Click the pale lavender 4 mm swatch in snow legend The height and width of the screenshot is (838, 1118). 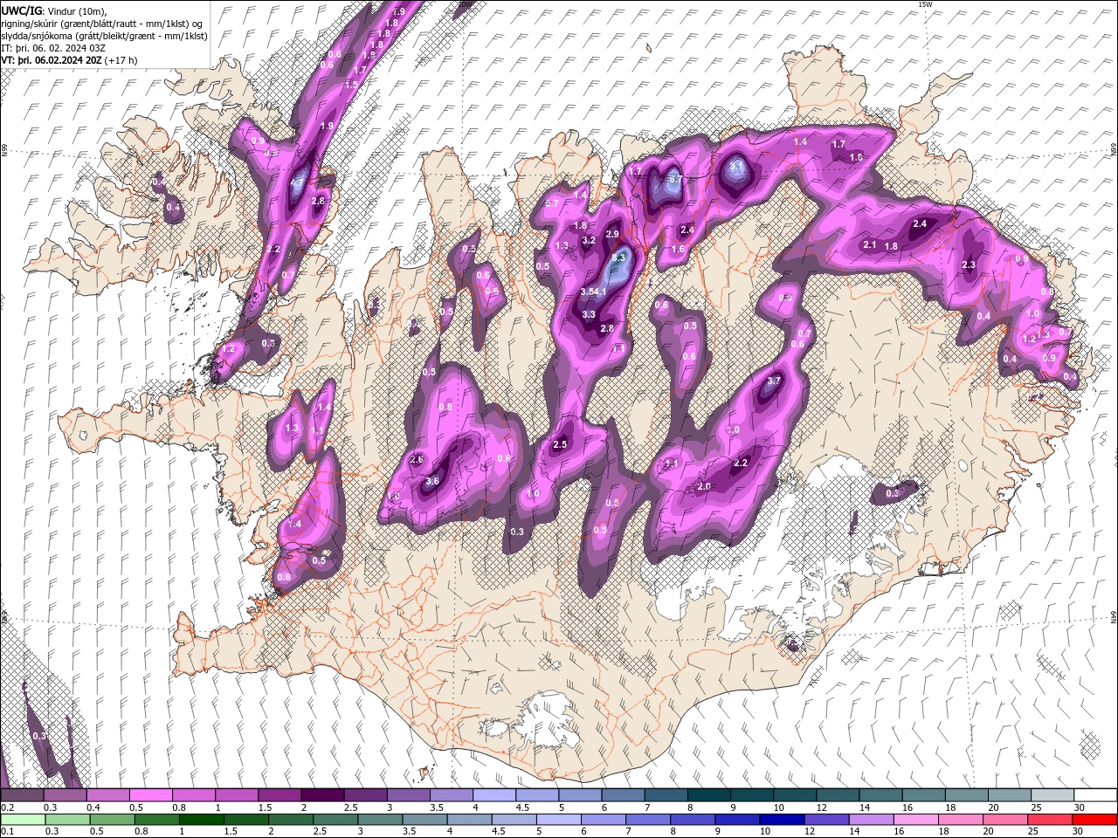click(x=494, y=795)
